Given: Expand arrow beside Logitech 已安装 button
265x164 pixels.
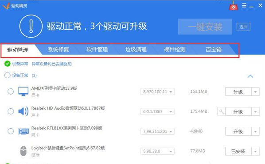Looking at the screenshot, I should click(x=255, y=151).
